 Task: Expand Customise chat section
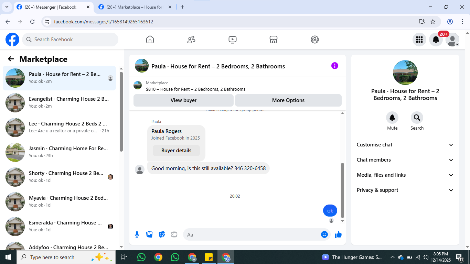(405, 145)
